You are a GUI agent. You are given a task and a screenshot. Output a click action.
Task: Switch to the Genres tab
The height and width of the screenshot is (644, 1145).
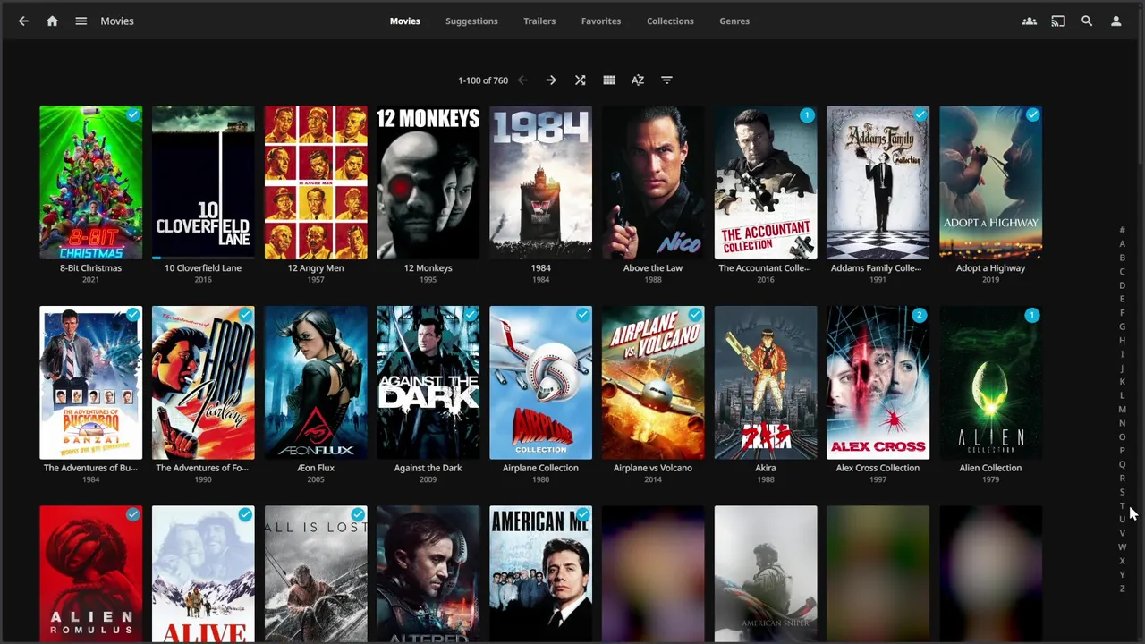[x=734, y=21]
